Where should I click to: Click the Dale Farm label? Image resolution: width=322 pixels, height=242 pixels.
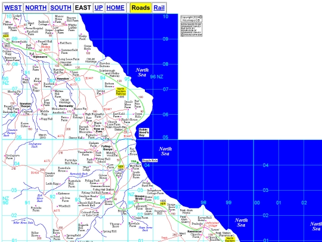36,69
